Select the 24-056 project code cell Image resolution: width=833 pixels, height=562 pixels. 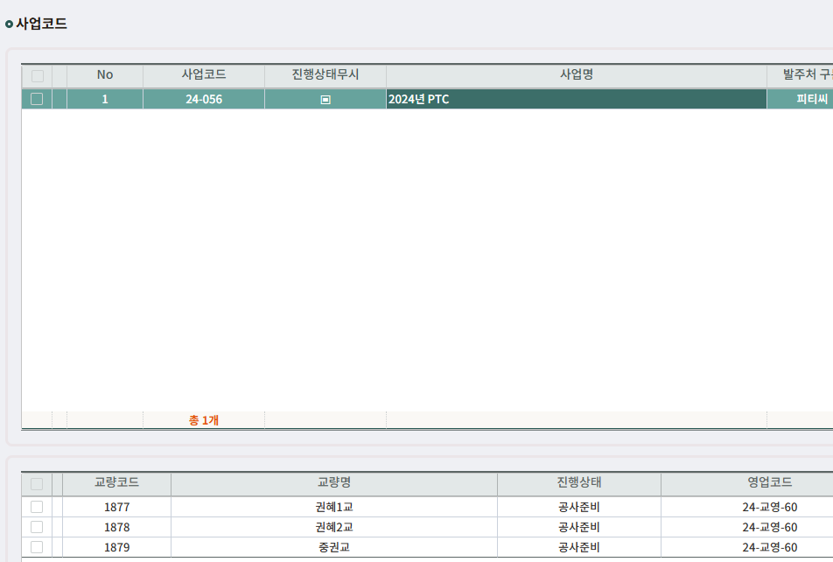coord(204,100)
